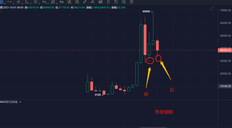Image resolution: width=232 pixels, height=128 pixels.
Task: Select the cursor pointer tool
Action: coord(1,2)
